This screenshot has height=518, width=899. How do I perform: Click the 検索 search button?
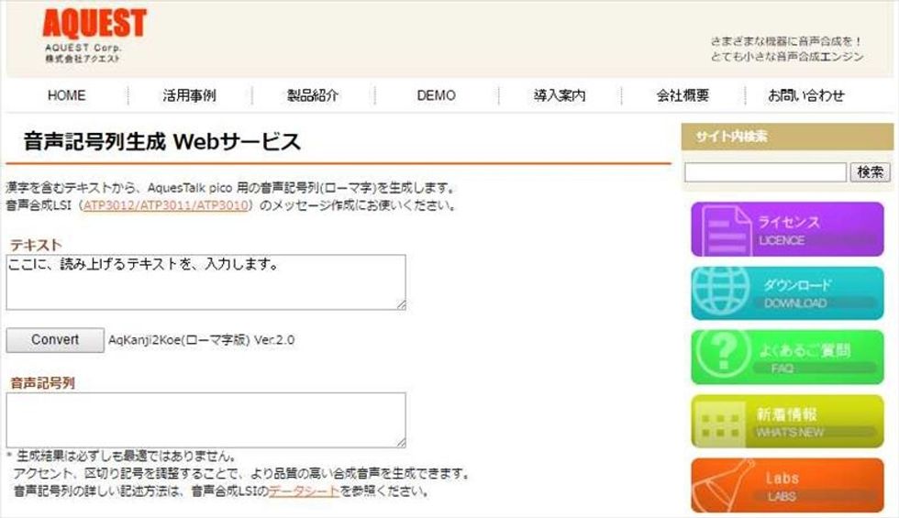[870, 172]
